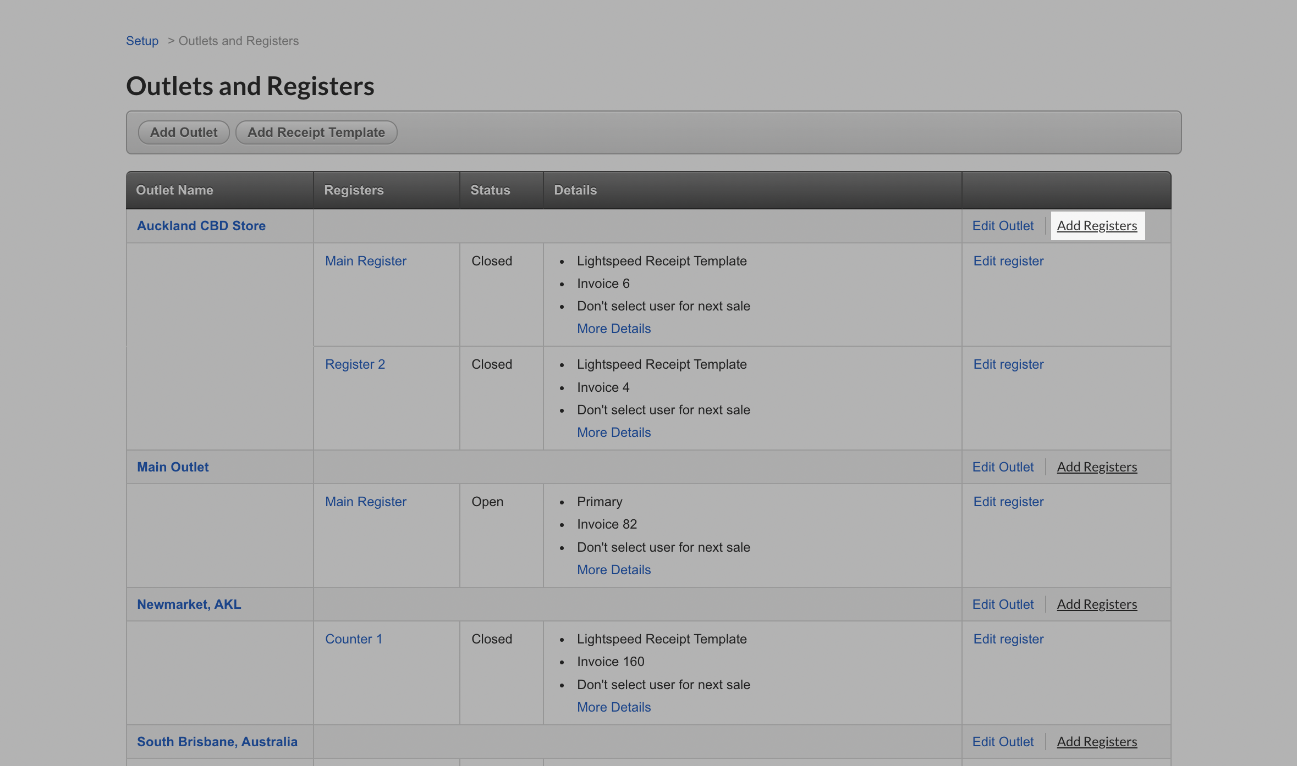Viewport: 1297px width, 766px height.
Task: Open the Newmarket, AKL outlet
Action: coord(189,604)
